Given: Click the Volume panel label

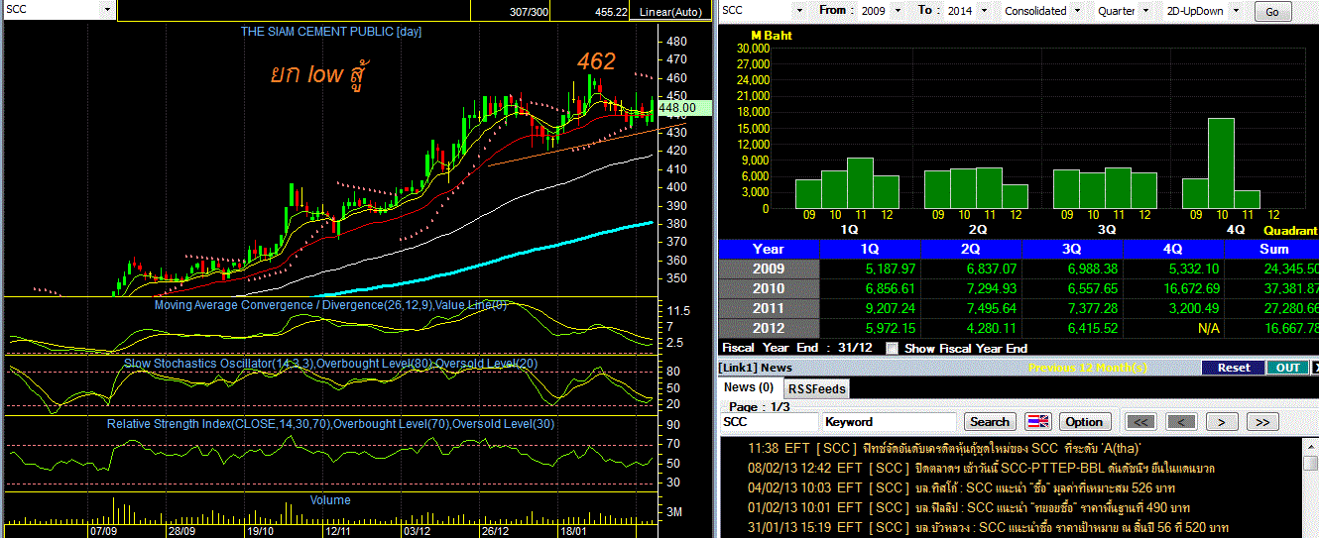Looking at the screenshot, I should [x=330, y=500].
